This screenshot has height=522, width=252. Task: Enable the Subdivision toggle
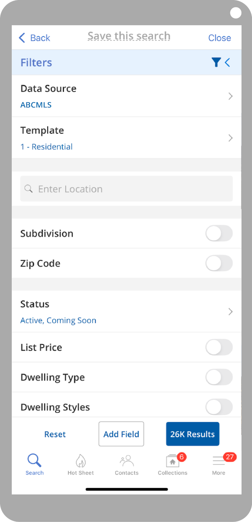pyautogui.click(x=219, y=234)
